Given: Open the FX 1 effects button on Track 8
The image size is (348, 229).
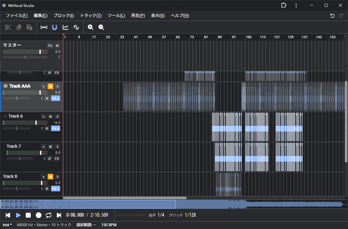Looking at the screenshot, I should pyautogui.click(x=55, y=189).
